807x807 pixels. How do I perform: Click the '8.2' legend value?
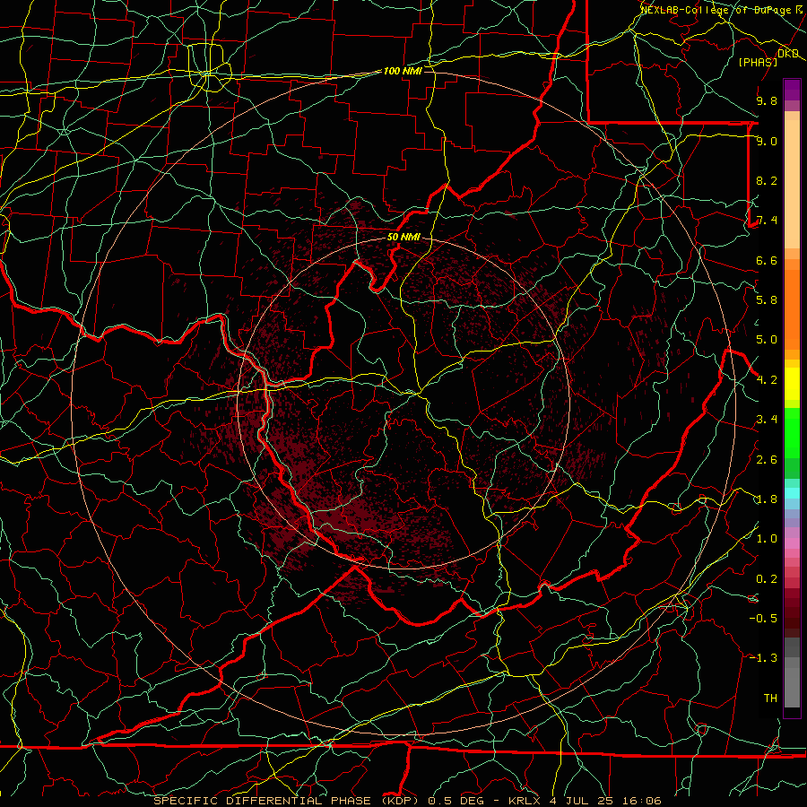[767, 180]
